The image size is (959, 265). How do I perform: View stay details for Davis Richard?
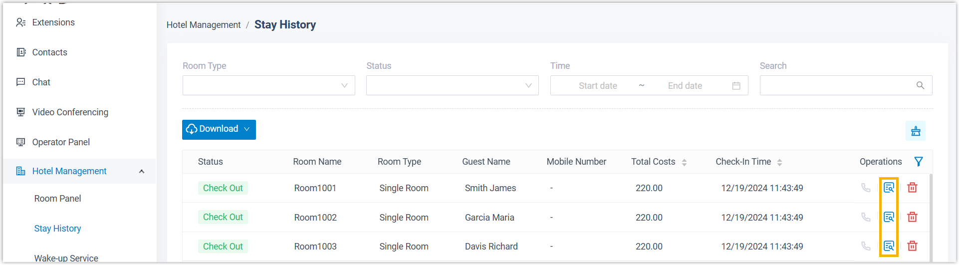point(889,246)
